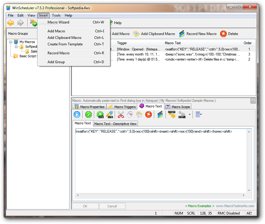The height and width of the screenshot is (224, 265).
Task: Click the OK button
Action: (85, 206)
